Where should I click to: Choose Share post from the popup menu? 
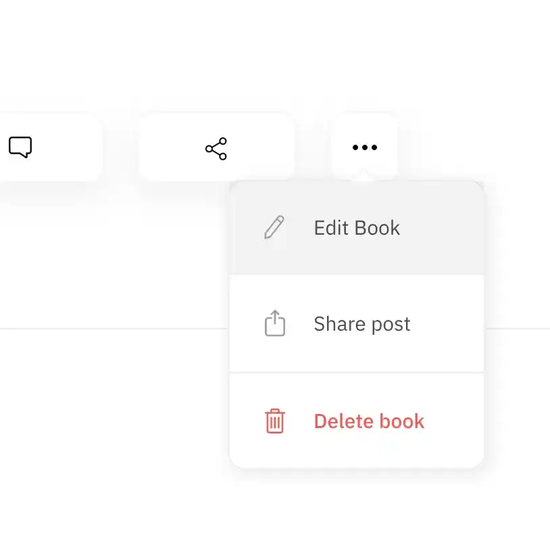pyautogui.click(x=357, y=323)
